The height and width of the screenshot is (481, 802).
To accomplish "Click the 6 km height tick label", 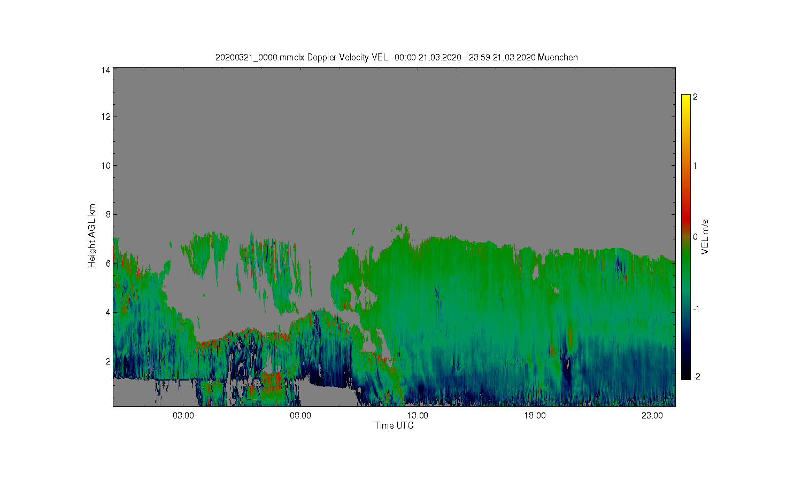I will pos(108,263).
